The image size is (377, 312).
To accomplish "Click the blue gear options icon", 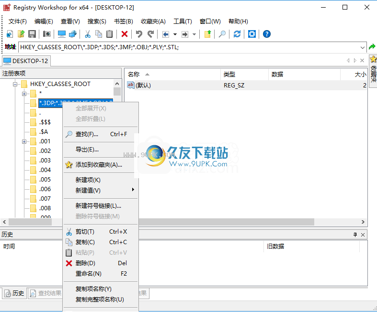I will [x=252, y=34].
